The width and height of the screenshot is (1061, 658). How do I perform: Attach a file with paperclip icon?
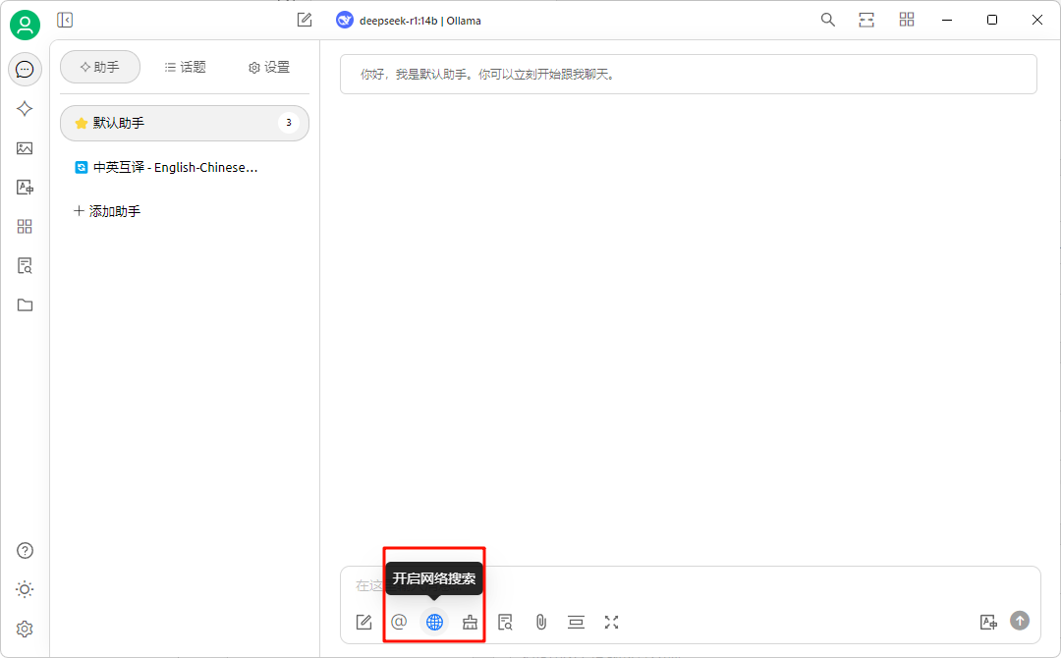[x=540, y=623]
